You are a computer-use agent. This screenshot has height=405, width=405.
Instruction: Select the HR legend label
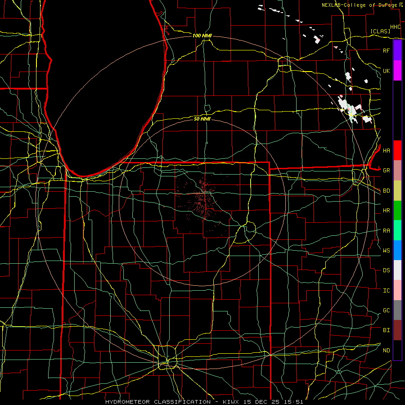coord(386,211)
